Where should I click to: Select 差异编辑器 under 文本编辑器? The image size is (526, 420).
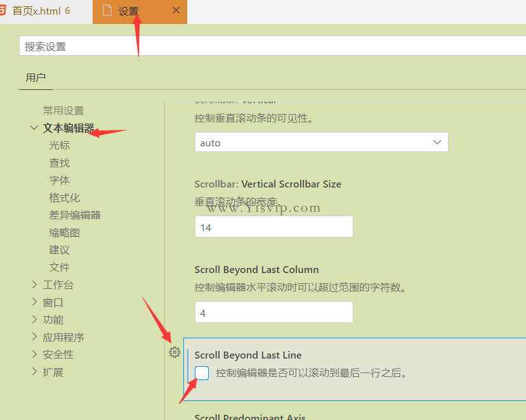(x=75, y=215)
